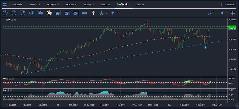Switch to the BTCUSD, 1h tab
Screen dimensions: 239x109
88,5
